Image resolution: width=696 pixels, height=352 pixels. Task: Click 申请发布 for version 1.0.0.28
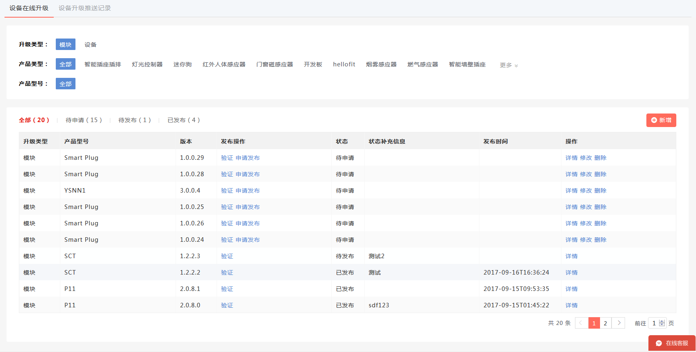tap(248, 174)
